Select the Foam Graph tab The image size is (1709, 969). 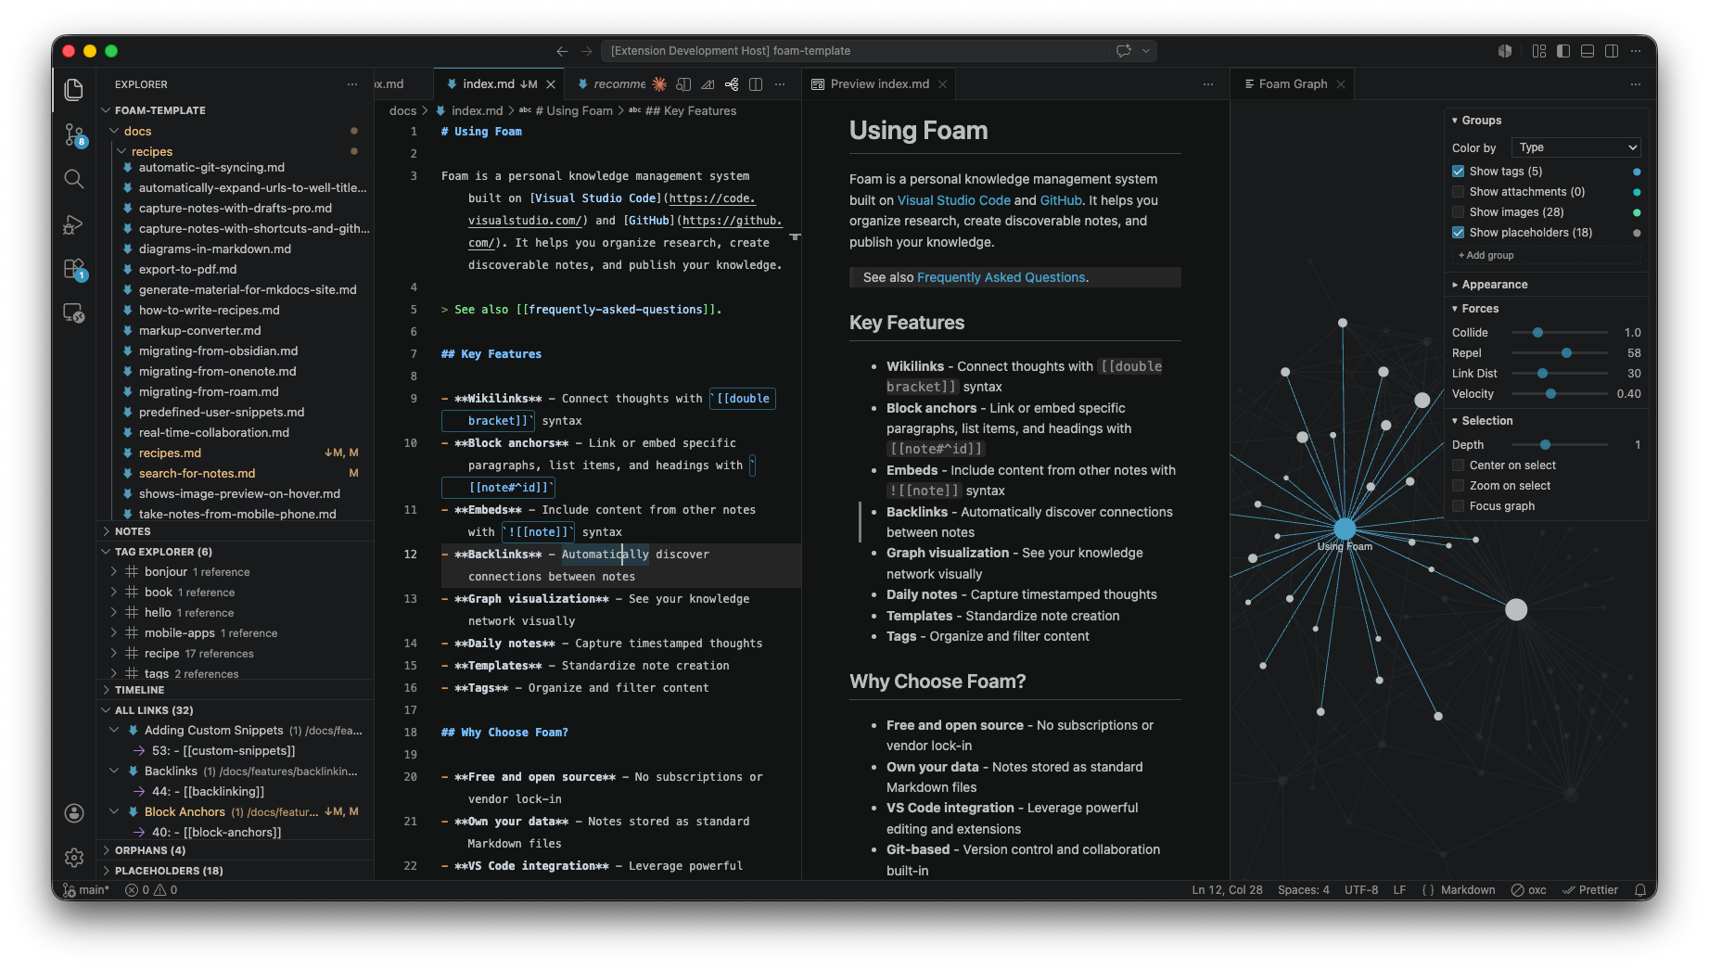click(x=1293, y=84)
